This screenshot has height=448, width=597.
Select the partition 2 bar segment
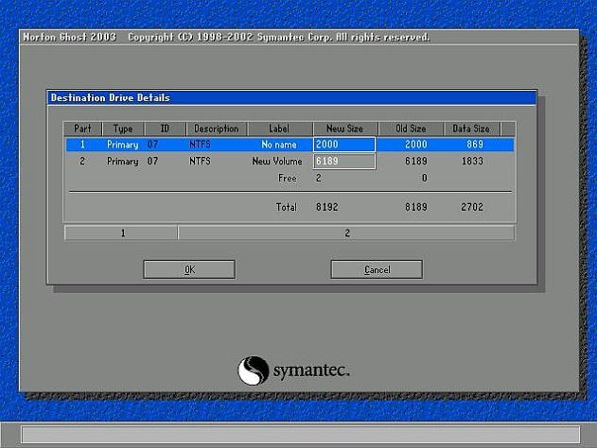pos(346,233)
